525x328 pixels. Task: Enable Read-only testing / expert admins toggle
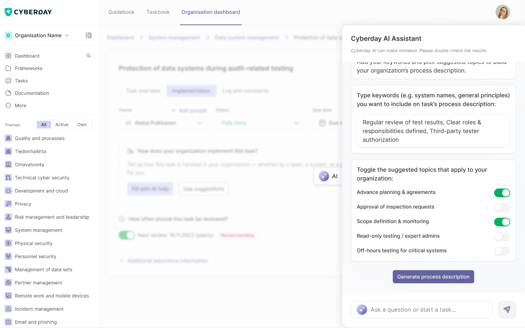[x=502, y=236]
